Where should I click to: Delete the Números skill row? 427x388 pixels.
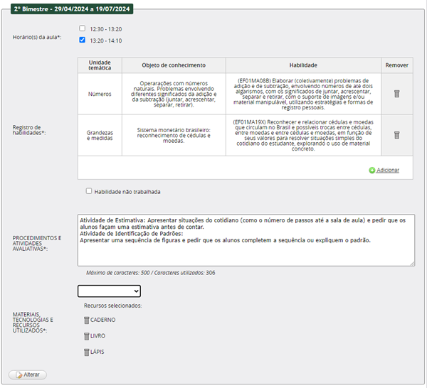click(x=396, y=93)
